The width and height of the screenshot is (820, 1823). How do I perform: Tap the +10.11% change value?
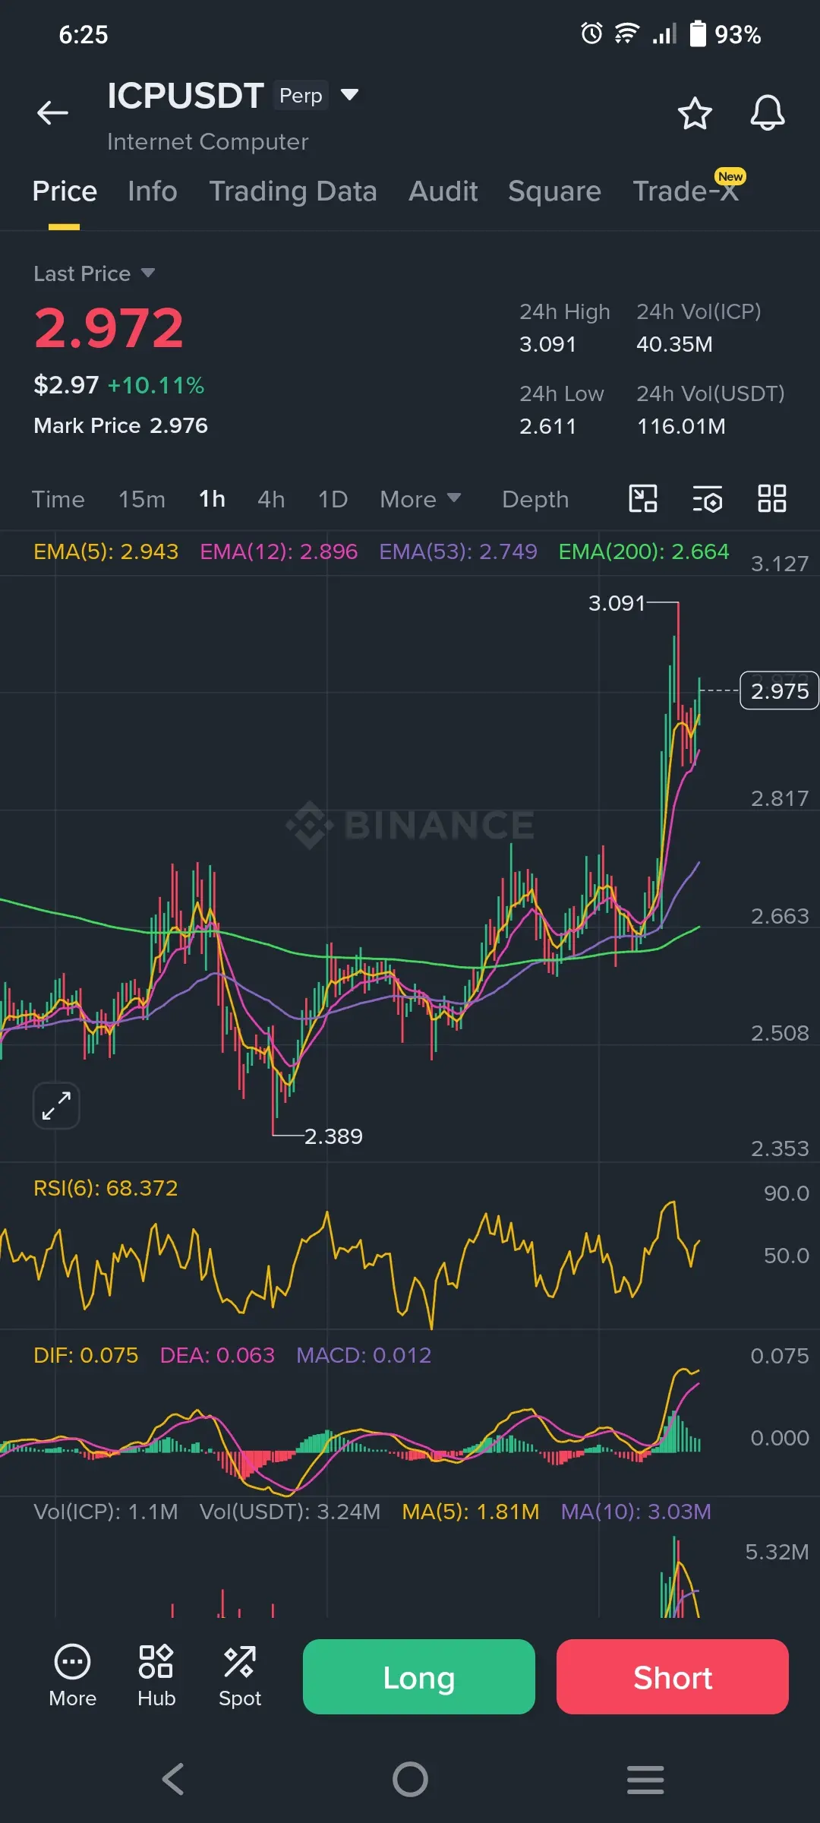point(156,385)
